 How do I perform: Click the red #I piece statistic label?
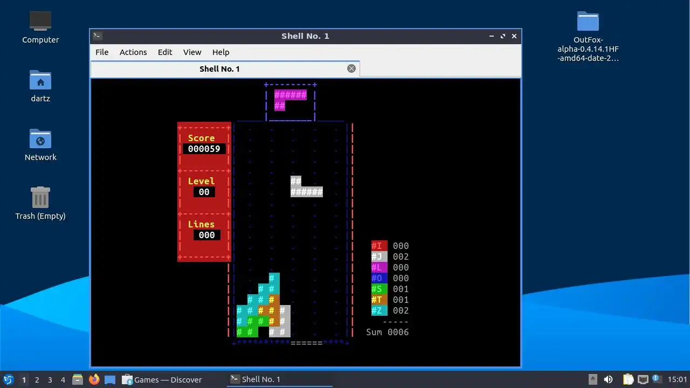click(379, 246)
